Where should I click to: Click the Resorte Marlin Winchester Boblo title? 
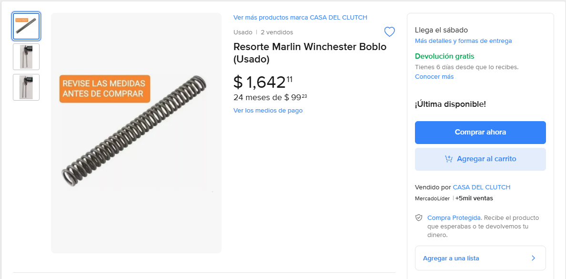[x=310, y=53]
